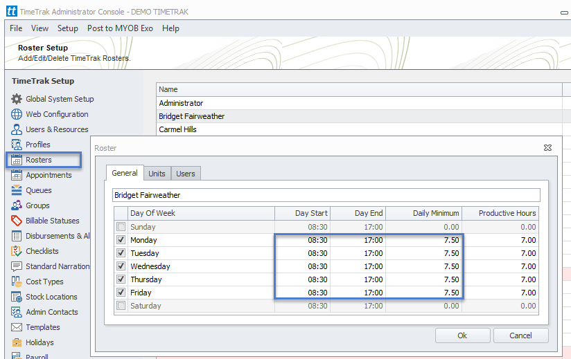Click the Users & Resources person icon
The image size is (571, 359).
(x=17, y=129)
